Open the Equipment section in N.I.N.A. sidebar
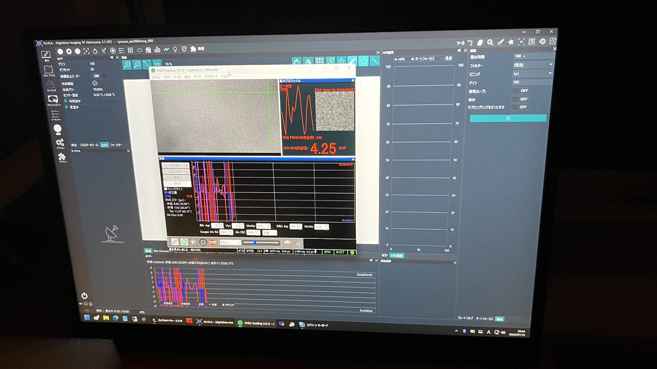Viewport: 657px width, 369px height. point(45,56)
